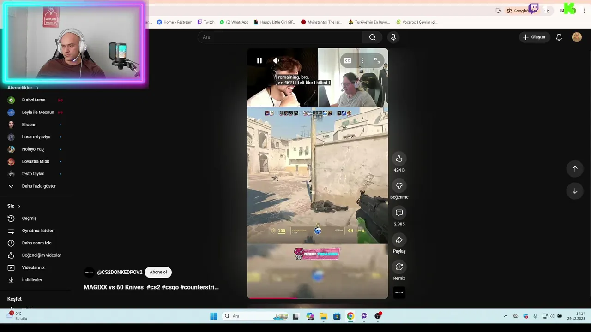Screen dimensions: 591x332
Task: Open the Myinstants bookmark
Action: 322,22
